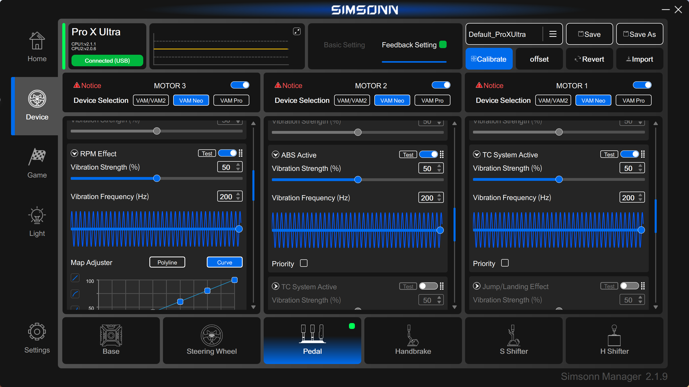Expand Motor 2 disabled TC System Active section
Screen dimensions: 689x387
275,286
